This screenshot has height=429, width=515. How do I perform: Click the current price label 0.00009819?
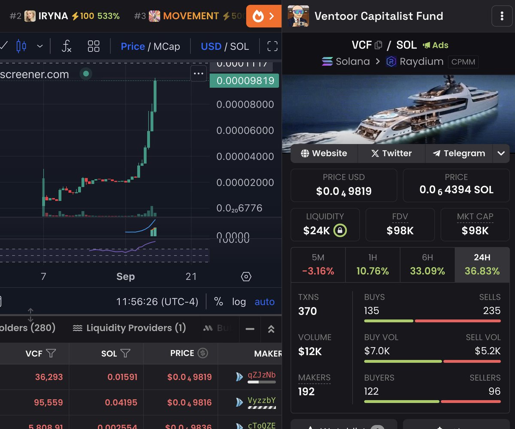(244, 81)
